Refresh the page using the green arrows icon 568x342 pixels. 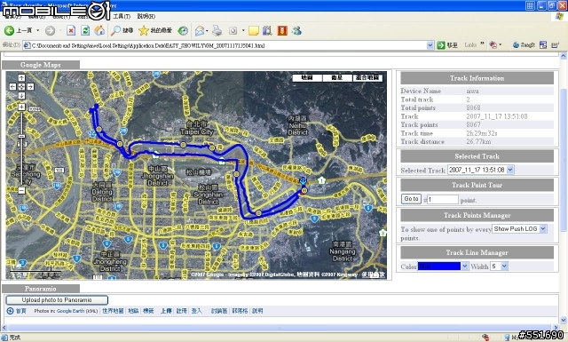pos(85,31)
